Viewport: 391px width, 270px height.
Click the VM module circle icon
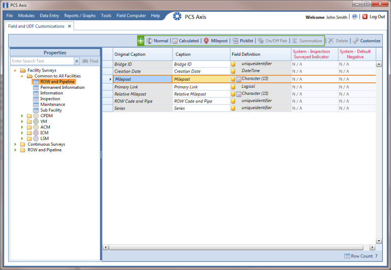[36, 121]
